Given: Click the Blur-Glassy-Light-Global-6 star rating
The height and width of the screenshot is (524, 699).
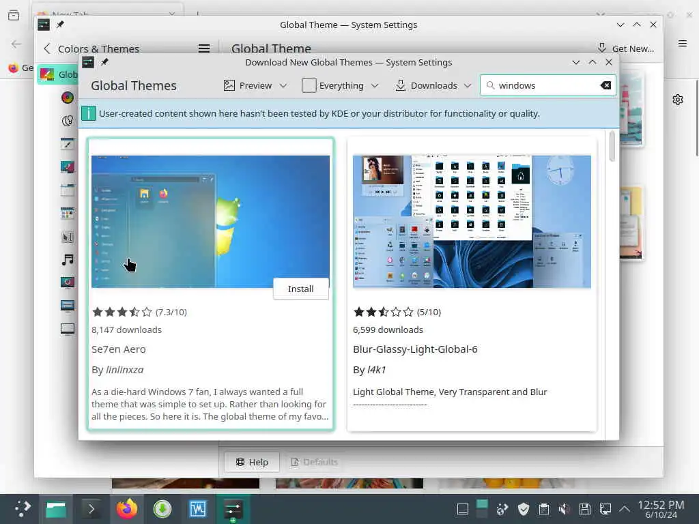Looking at the screenshot, I should coord(384,312).
